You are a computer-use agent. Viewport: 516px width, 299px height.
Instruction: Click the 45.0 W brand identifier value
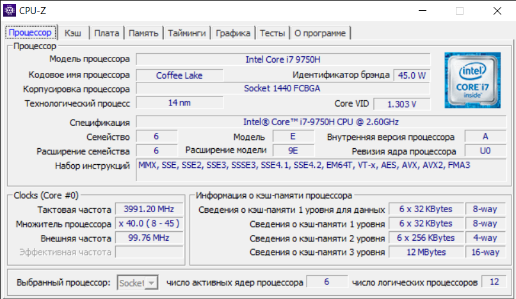[412, 75]
